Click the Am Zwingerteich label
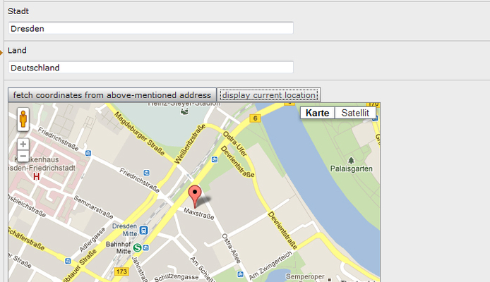 pos(271,265)
